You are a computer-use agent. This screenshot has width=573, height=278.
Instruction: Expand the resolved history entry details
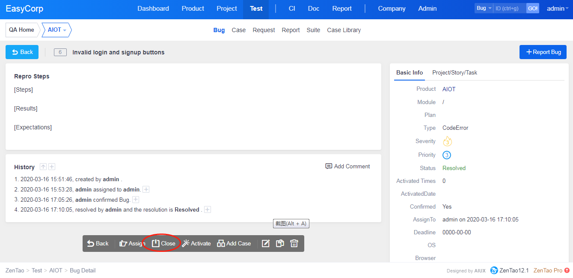208,209
